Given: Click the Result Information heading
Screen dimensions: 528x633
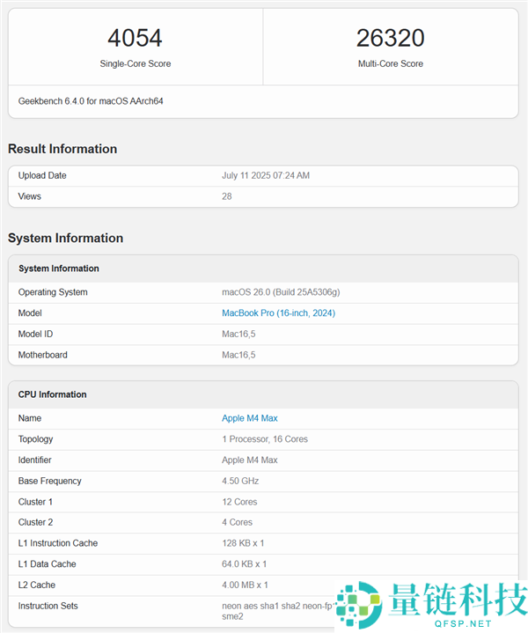Looking at the screenshot, I should pos(62,149).
